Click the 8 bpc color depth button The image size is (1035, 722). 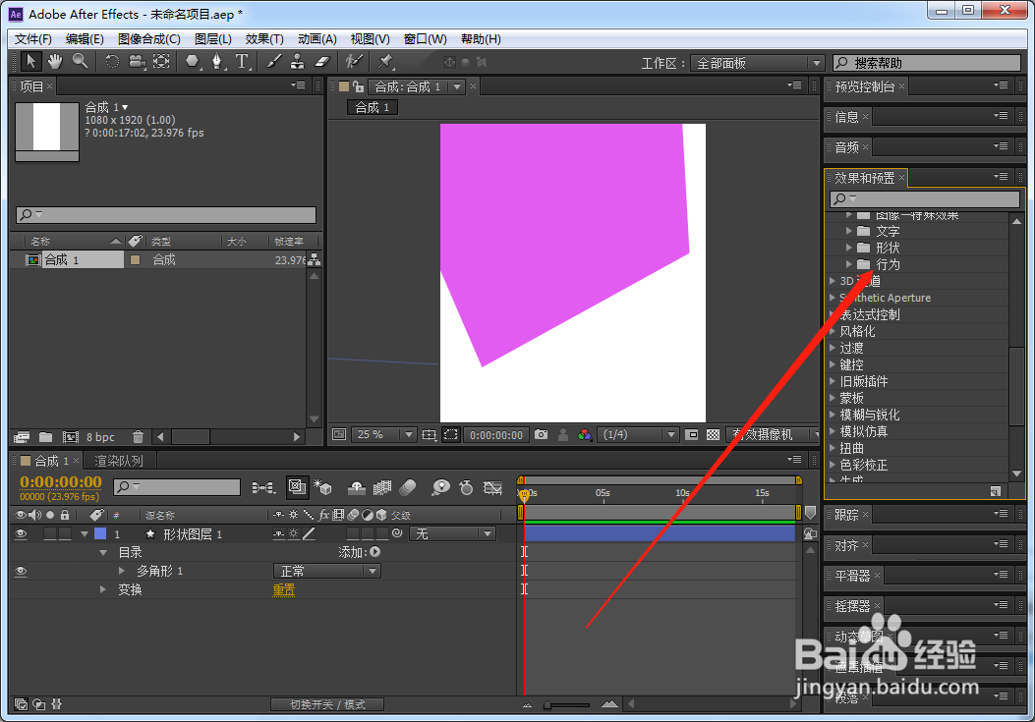point(100,437)
